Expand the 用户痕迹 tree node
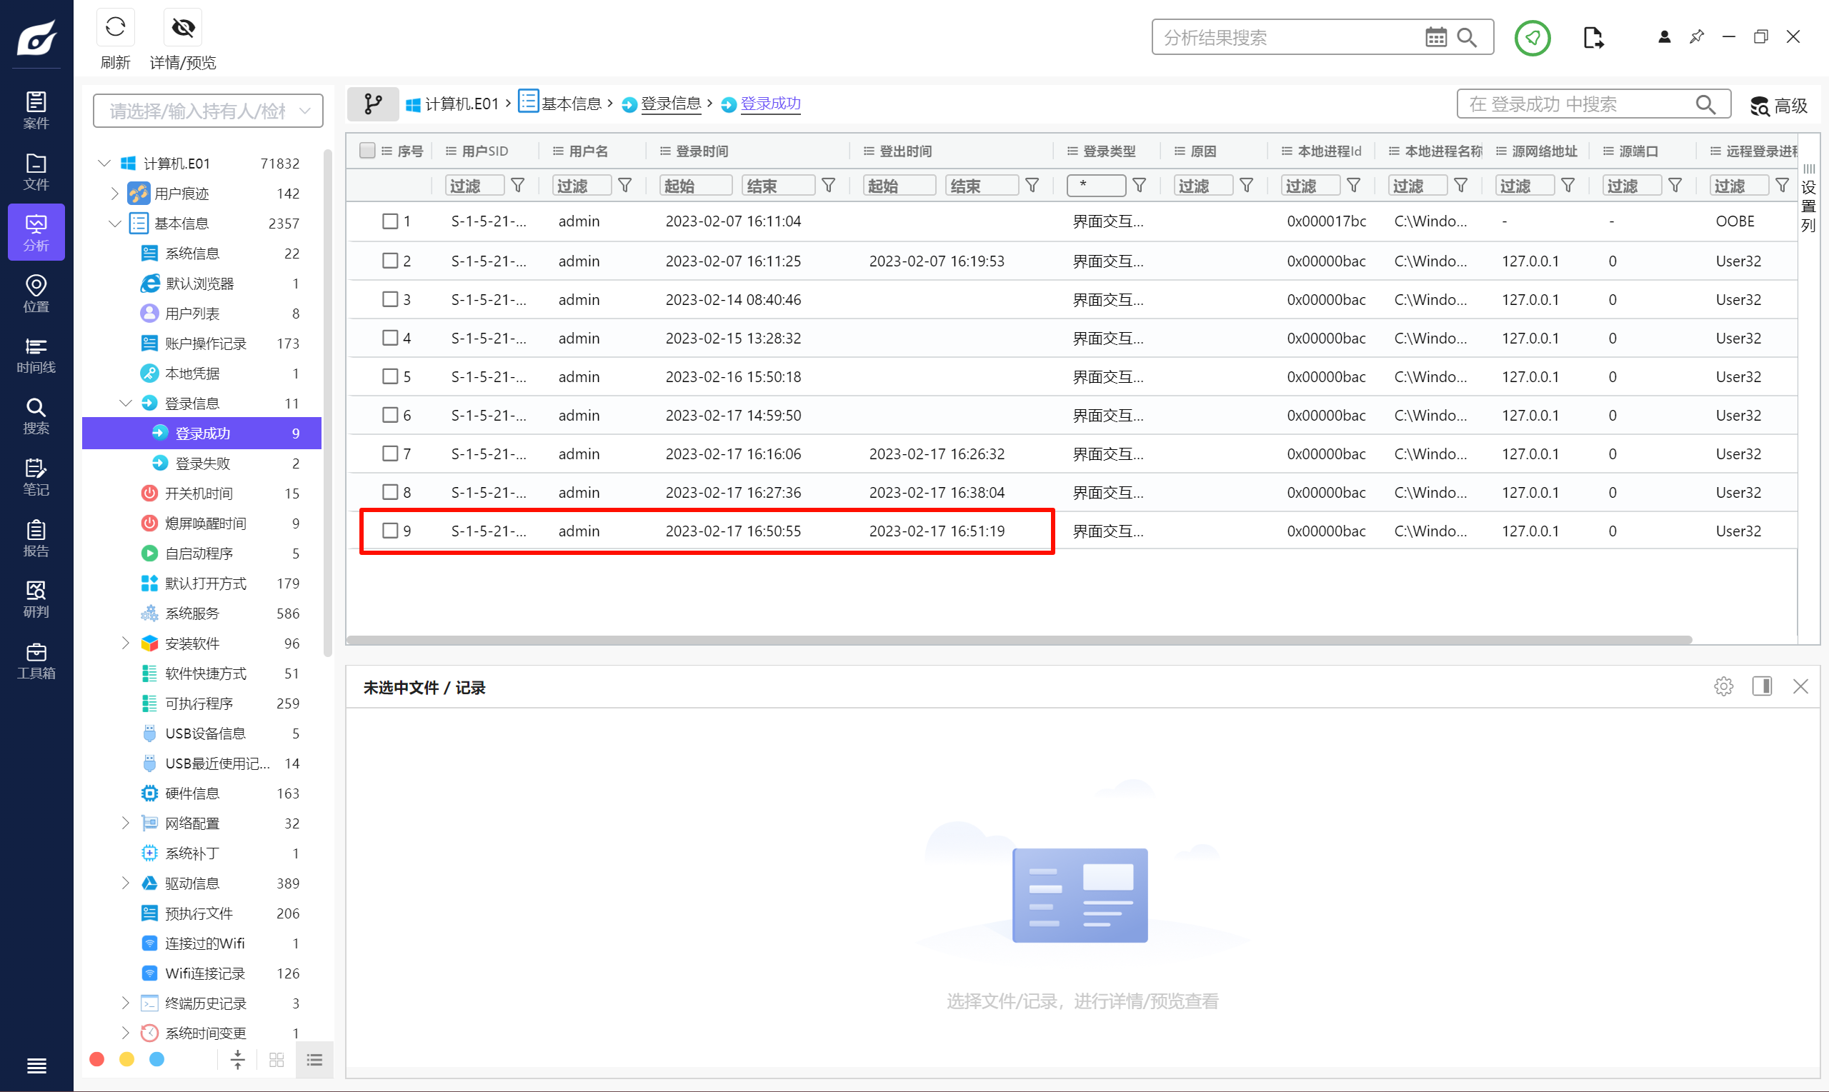Screen dimensions: 1829x1092 click(114, 193)
